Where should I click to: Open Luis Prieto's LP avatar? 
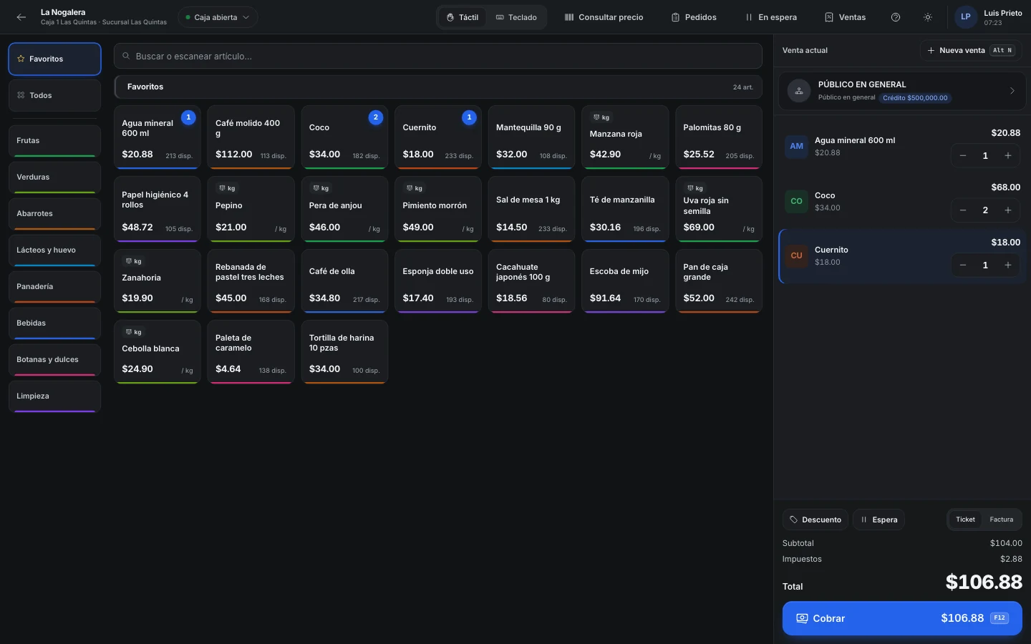click(x=966, y=17)
